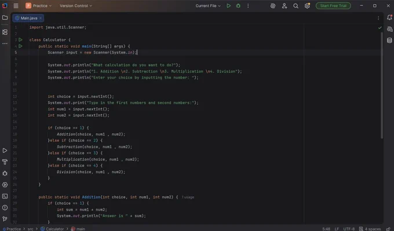Click Calculator breadcrumb in navigation bar
Viewport: 394px width, 231px height.
click(52, 229)
